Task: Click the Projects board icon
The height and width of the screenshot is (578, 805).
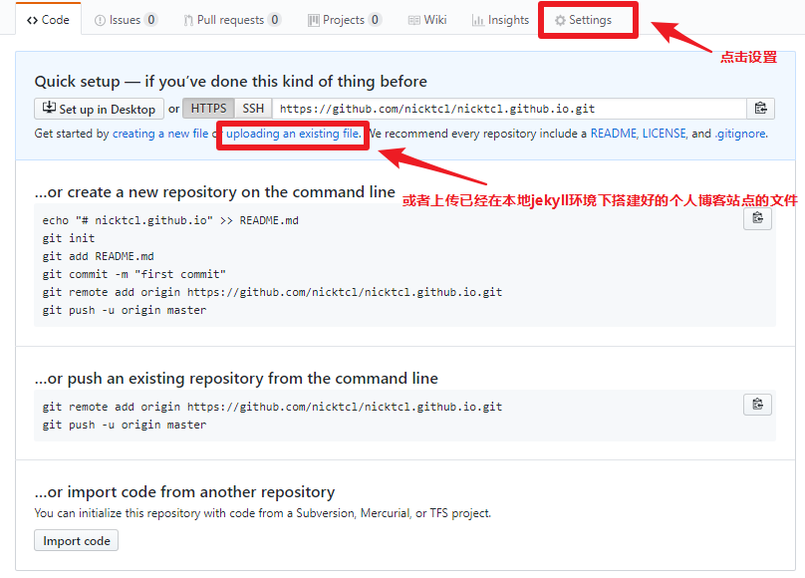Action: coord(313,20)
